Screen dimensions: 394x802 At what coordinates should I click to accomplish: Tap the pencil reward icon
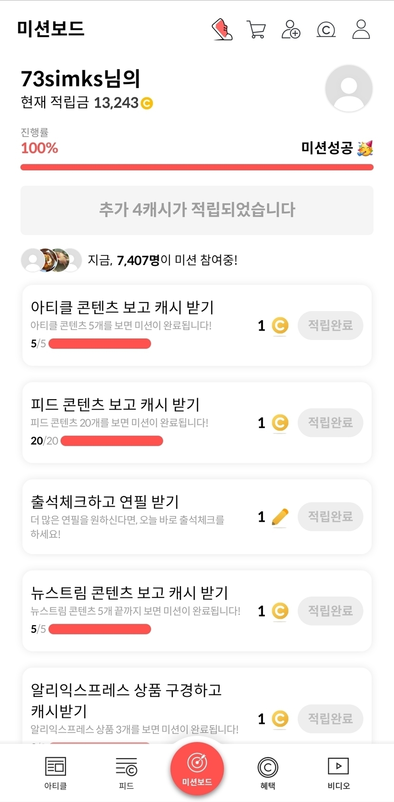click(280, 517)
